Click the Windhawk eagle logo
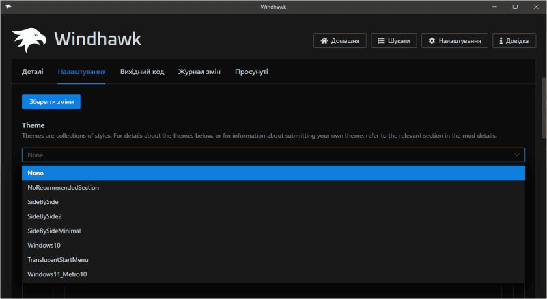 coord(29,40)
